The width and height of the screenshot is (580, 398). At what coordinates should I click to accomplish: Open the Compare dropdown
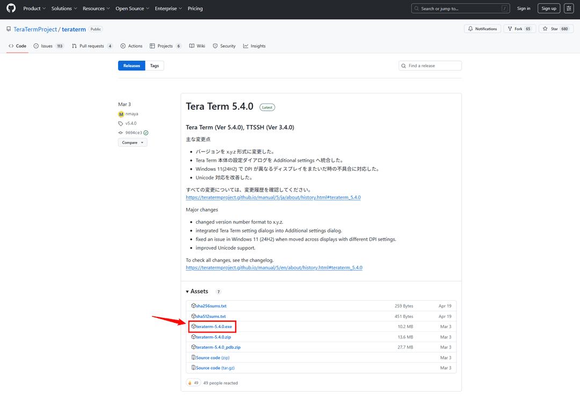pyautogui.click(x=133, y=142)
